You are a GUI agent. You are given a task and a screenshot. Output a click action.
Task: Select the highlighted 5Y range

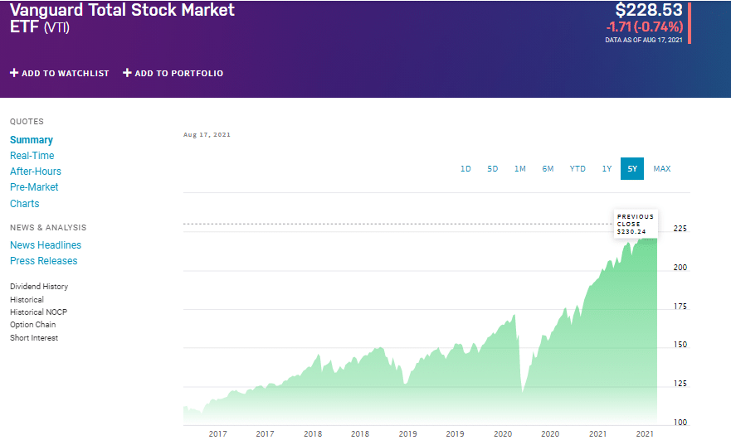pyautogui.click(x=632, y=168)
